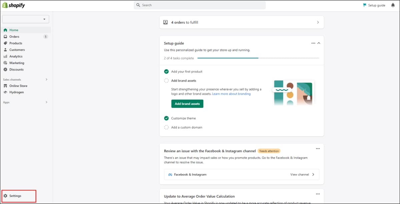Click the Facebook & Instagram channel row
The height and width of the screenshot is (204, 400).
click(242, 175)
